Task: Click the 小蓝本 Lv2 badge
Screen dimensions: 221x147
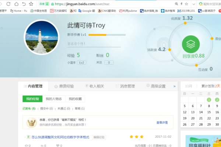Action: click(82, 62)
